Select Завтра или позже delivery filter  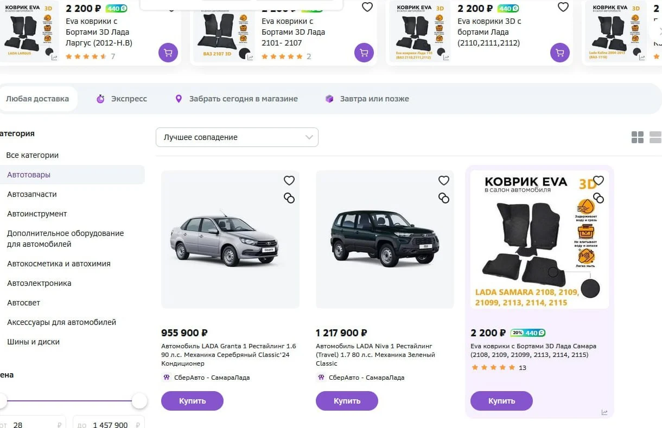coord(367,99)
